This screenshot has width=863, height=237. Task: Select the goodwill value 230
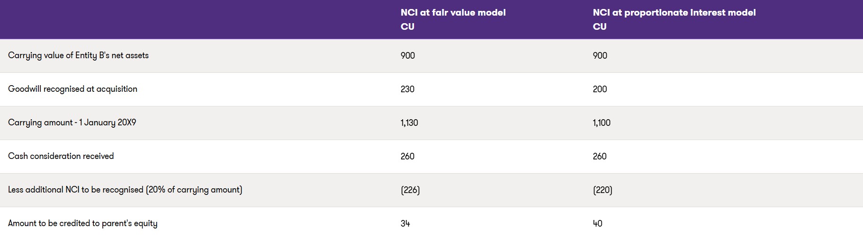point(407,89)
